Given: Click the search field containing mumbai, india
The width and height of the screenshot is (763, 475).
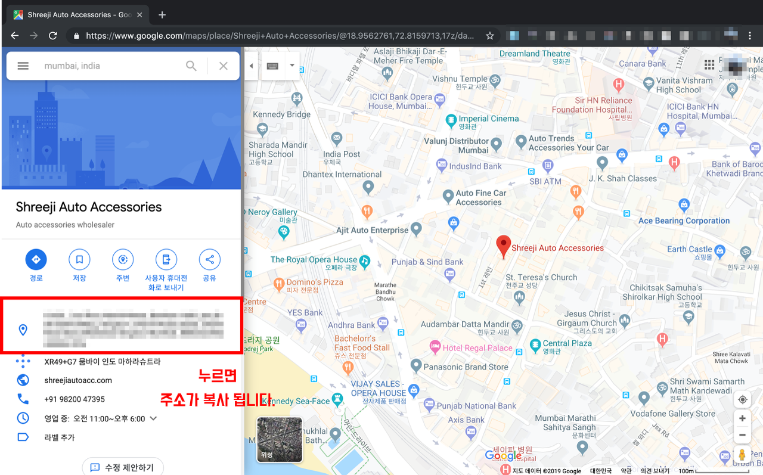Looking at the screenshot, I should (110, 66).
